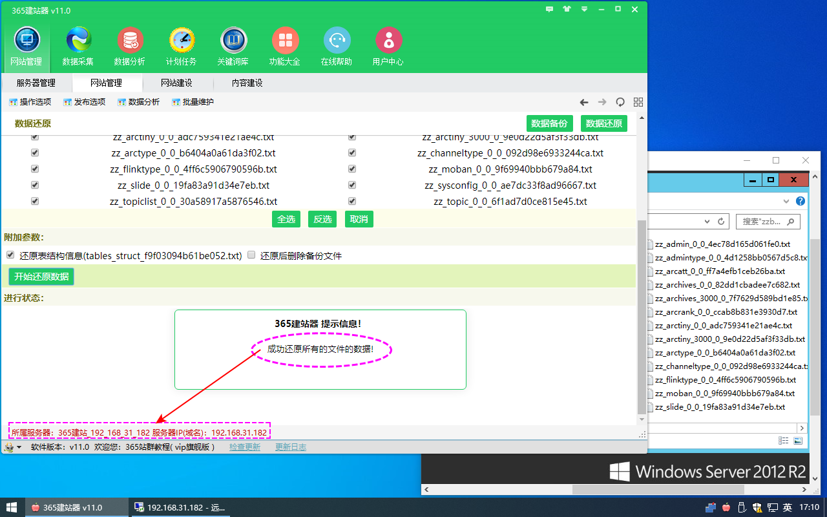This screenshot has width=827, height=517.
Task: Click the 全选 button
Action: (x=286, y=219)
